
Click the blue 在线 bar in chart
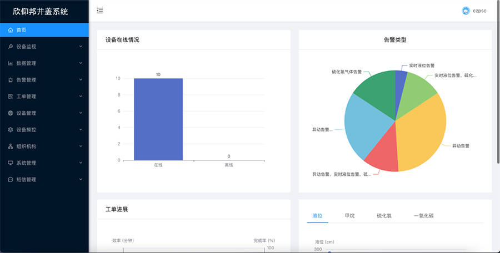point(158,119)
